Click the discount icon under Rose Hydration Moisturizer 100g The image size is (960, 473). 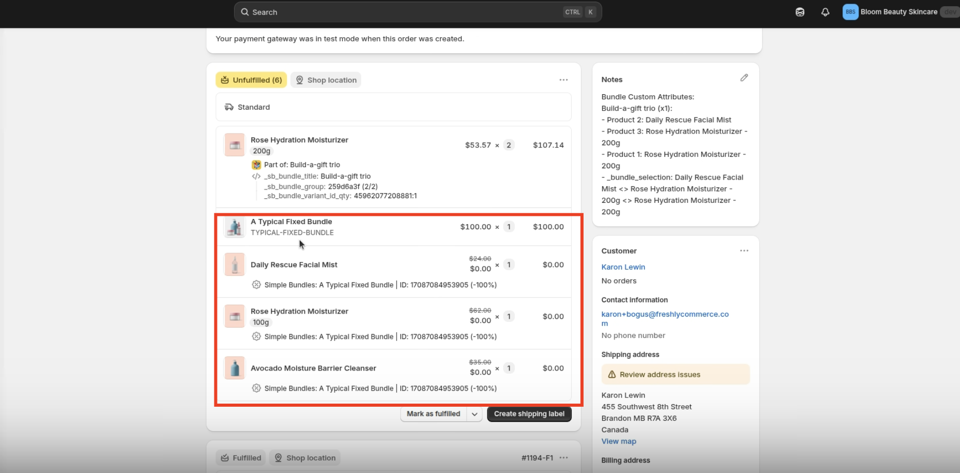coord(256,336)
